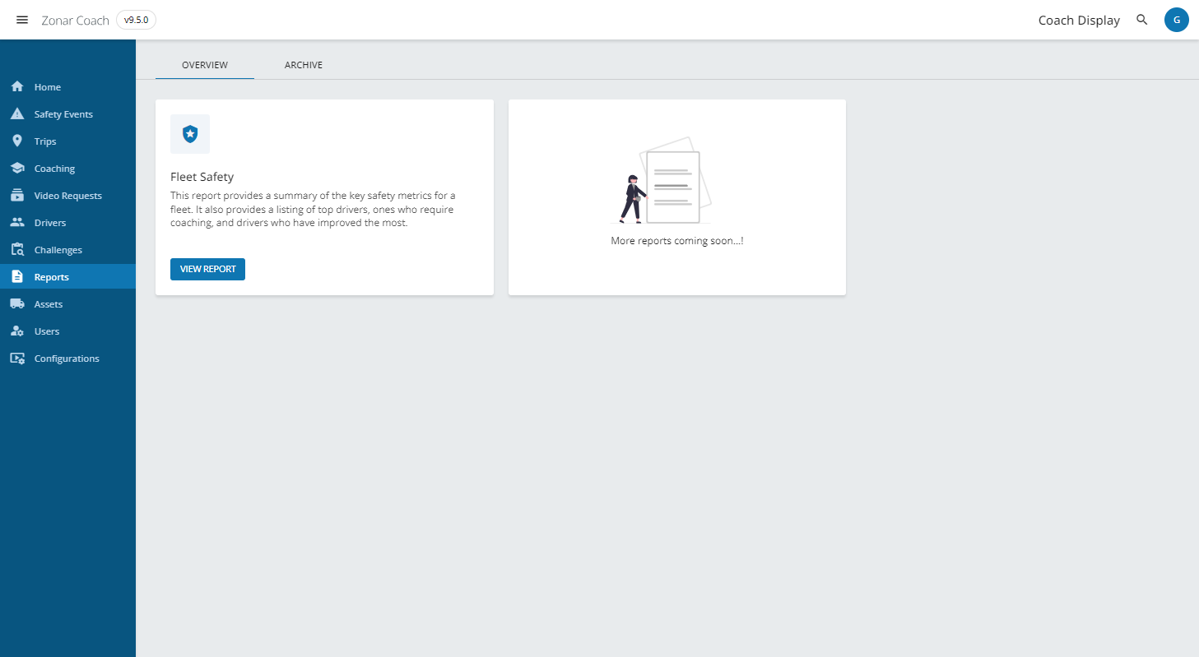Click the View Report button
The image size is (1199, 657).
point(207,269)
